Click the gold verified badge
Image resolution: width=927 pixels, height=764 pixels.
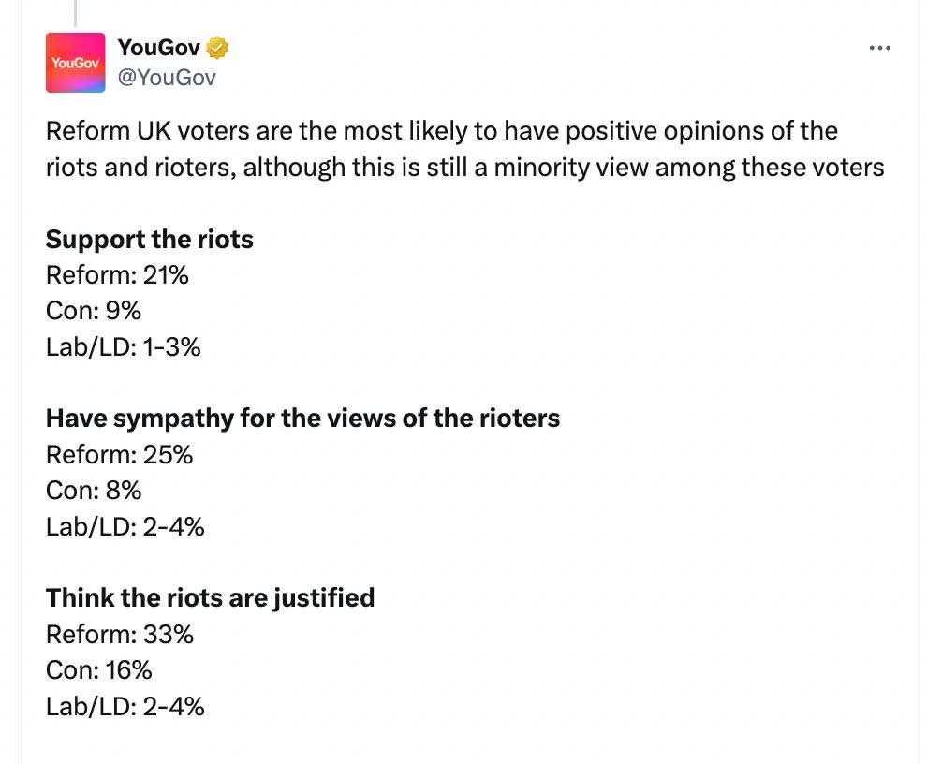pos(218,47)
